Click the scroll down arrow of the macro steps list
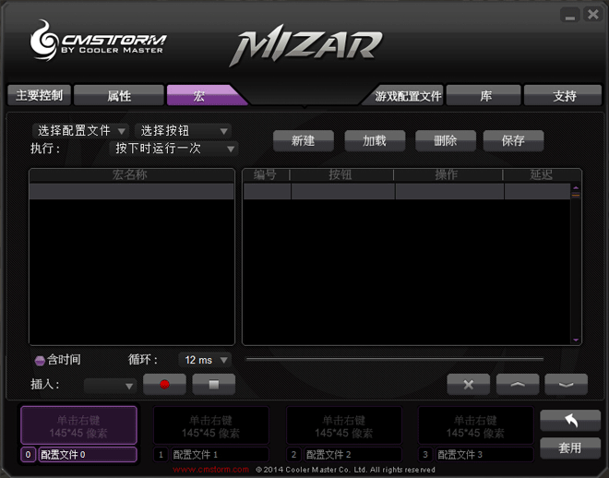 pyautogui.click(x=576, y=341)
